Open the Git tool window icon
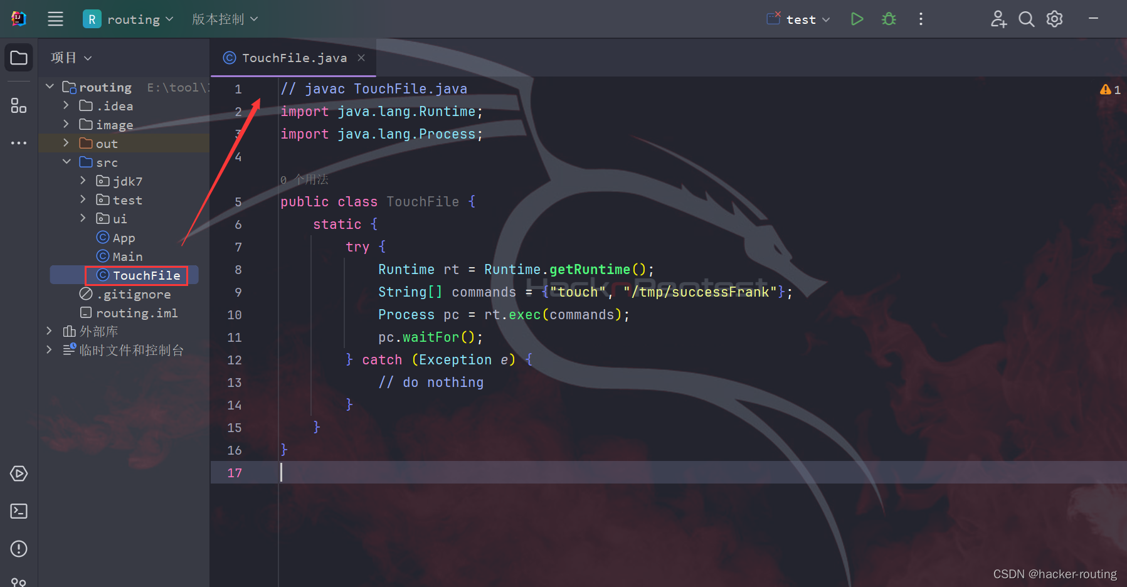This screenshot has width=1127, height=587. [x=19, y=583]
